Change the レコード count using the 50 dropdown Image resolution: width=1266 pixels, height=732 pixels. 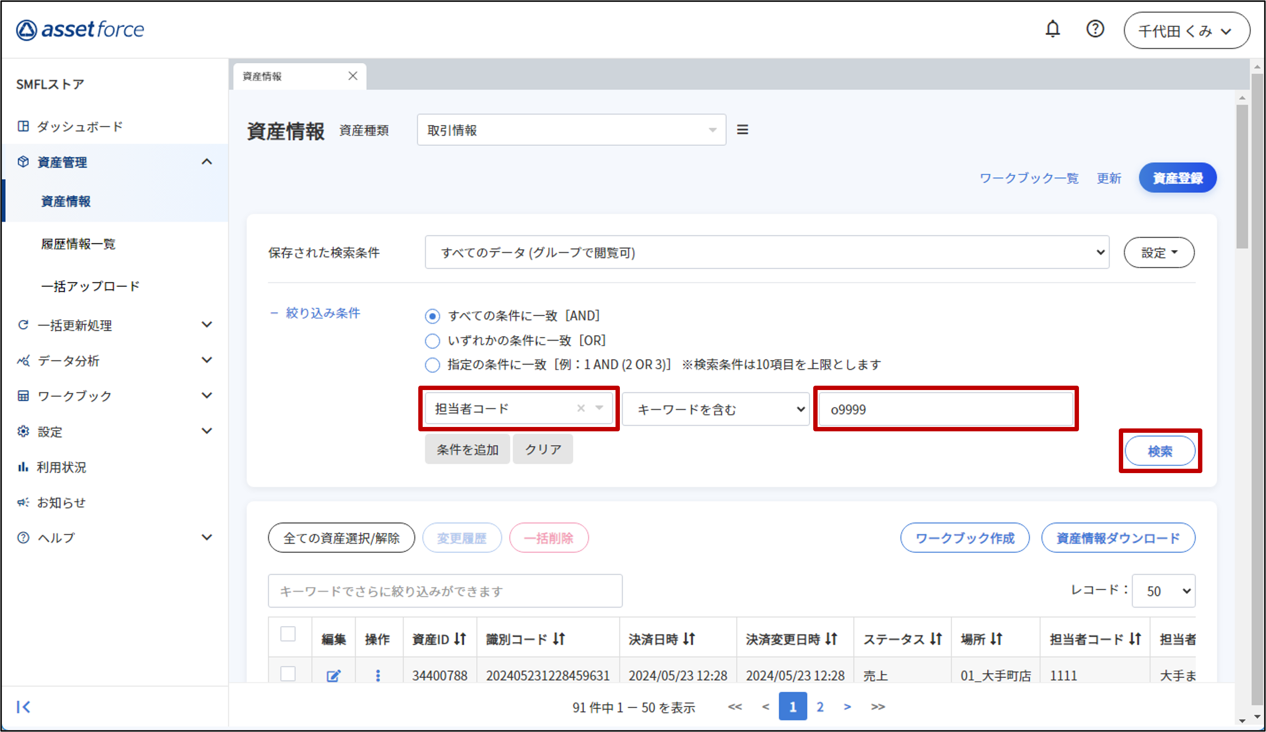pos(1163,591)
